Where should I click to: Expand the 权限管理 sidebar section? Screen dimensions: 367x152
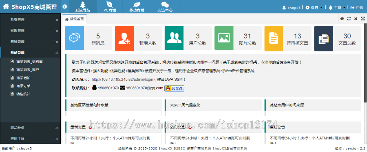[31, 30]
